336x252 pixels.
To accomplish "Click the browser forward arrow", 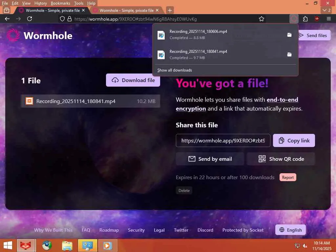I will (18, 19).
